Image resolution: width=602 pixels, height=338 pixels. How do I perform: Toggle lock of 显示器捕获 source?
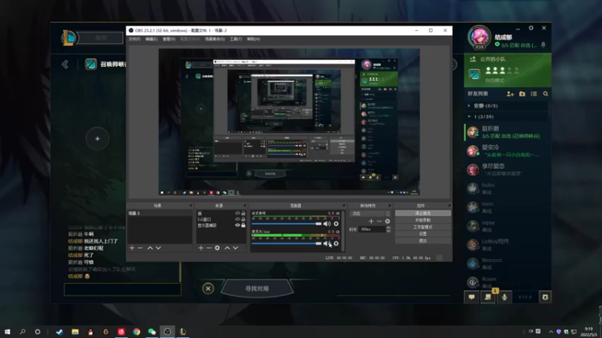[243, 225]
